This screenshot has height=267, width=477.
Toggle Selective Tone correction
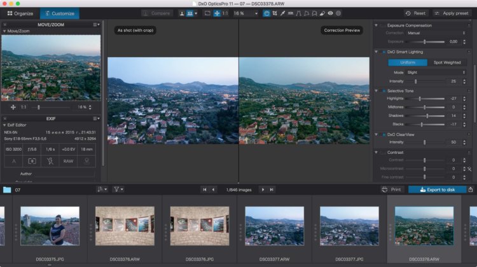[x=384, y=91]
